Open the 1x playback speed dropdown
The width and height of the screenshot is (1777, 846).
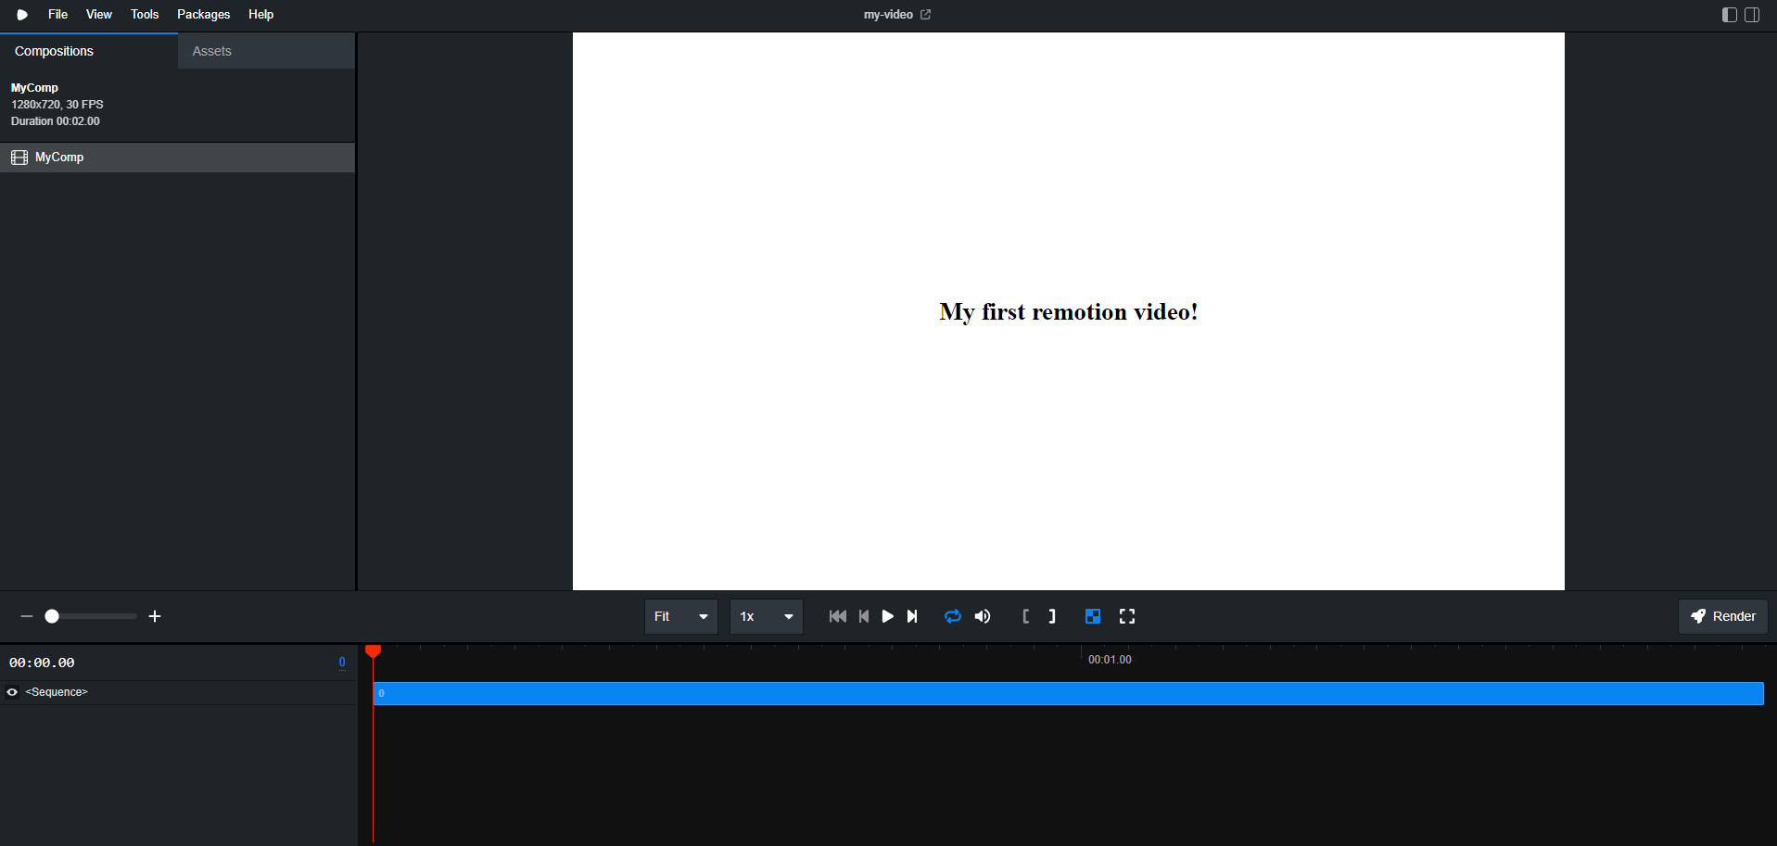tap(766, 616)
